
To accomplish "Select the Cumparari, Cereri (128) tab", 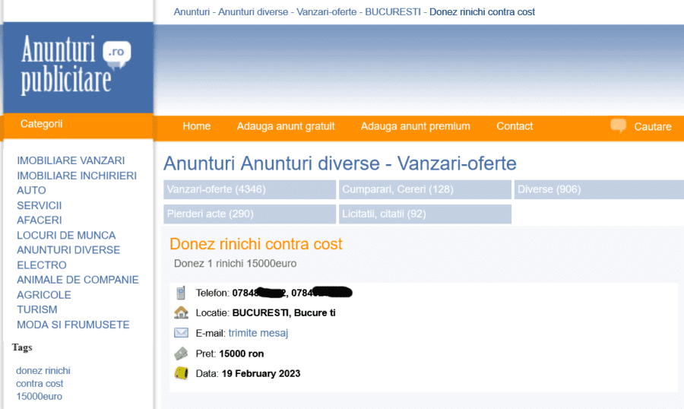I will (x=425, y=189).
